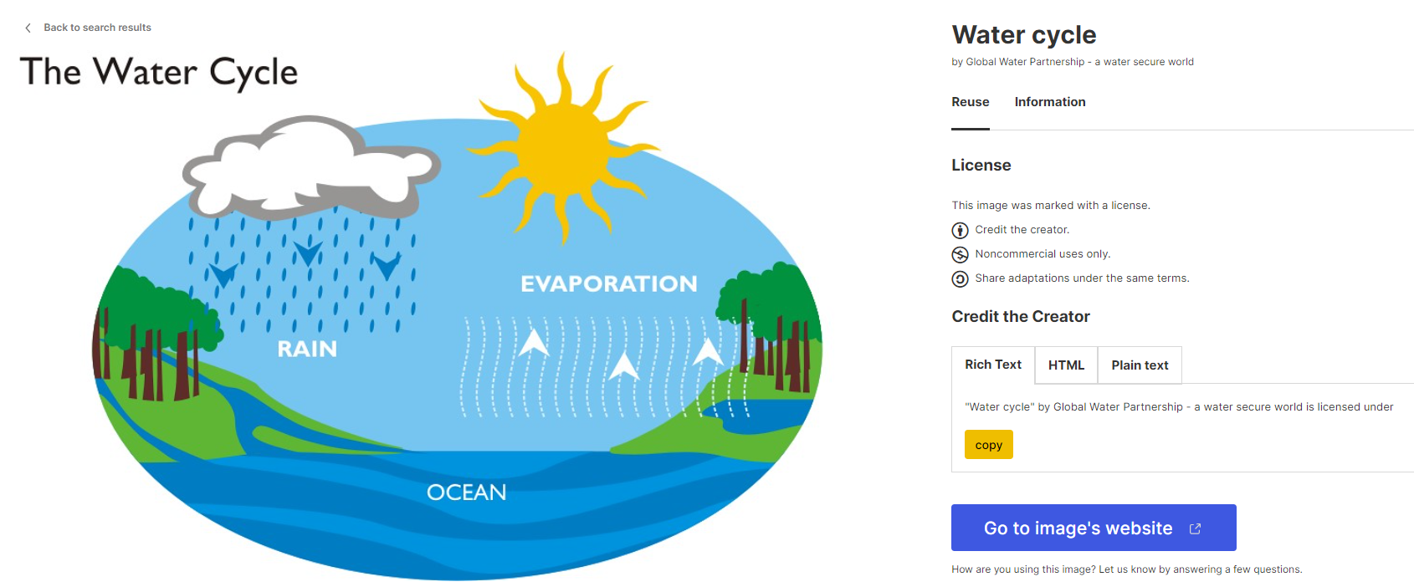Click the copy attribution button
Image resolution: width=1414 pixels, height=587 pixels.
pyautogui.click(x=988, y=444)
